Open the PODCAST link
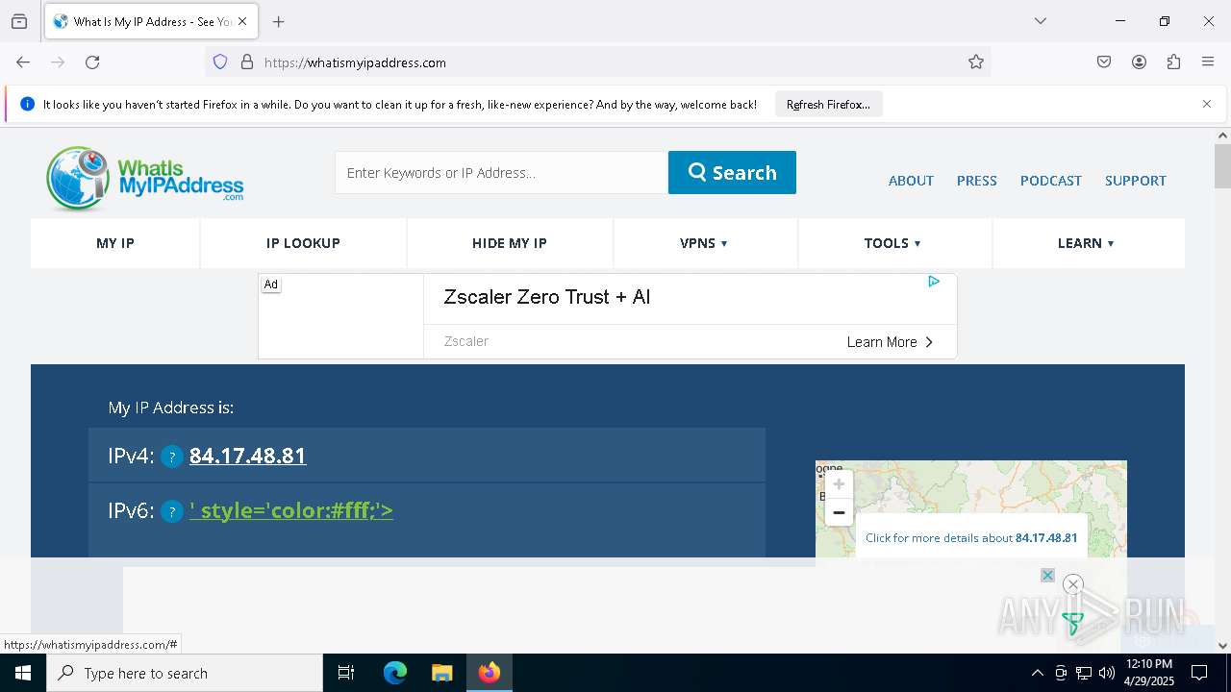The image size is (1231, 692). tap(1050, 181)
